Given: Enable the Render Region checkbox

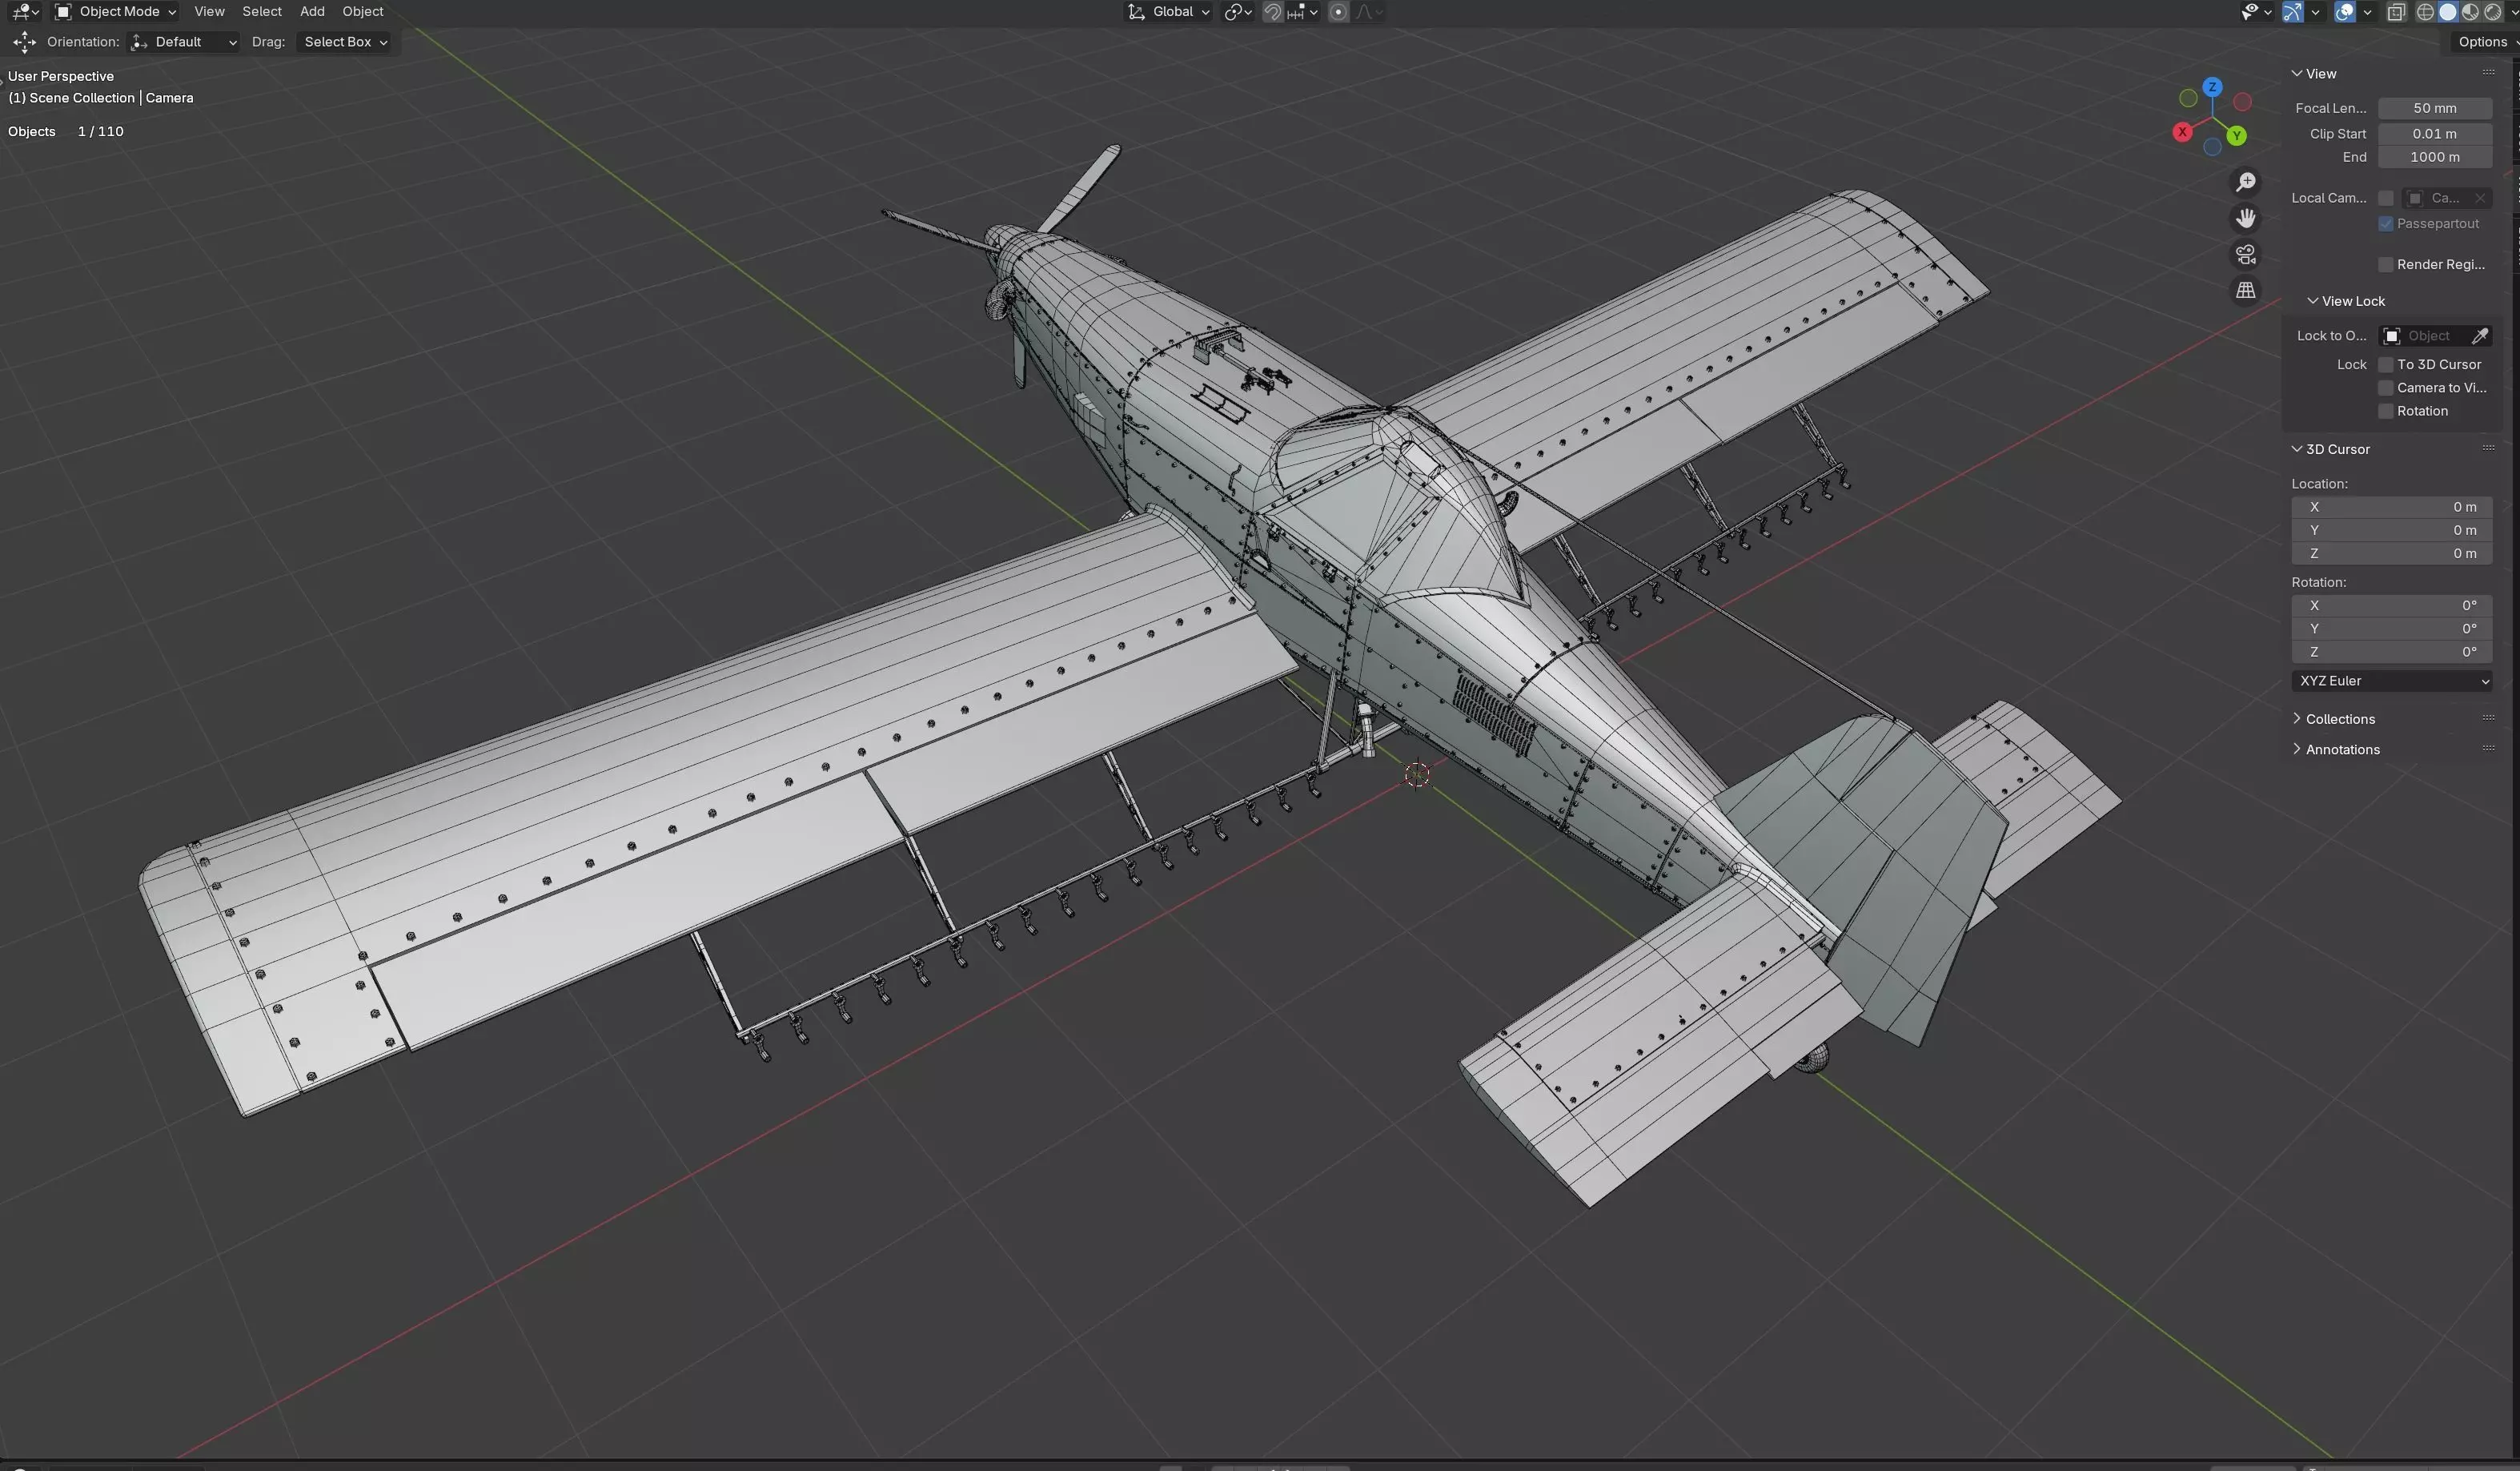Looking at the screenshot, I should click(2386, 265).
